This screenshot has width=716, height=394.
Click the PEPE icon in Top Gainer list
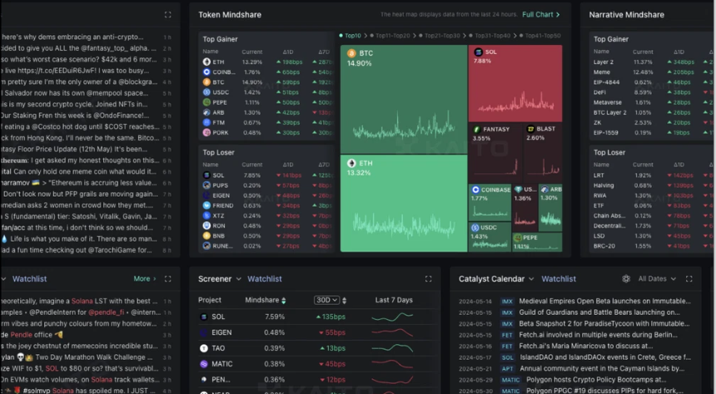pyautogui.click(x=206, y=102)
